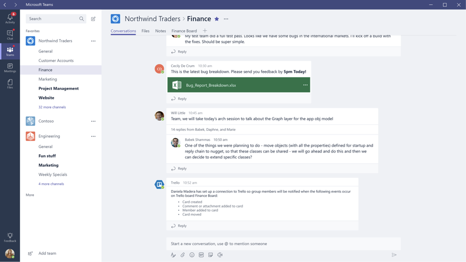This screenshot has height=262, width=466.
Task: Click Cecily De Crum's CD avatar
Action: click(159, 69)
